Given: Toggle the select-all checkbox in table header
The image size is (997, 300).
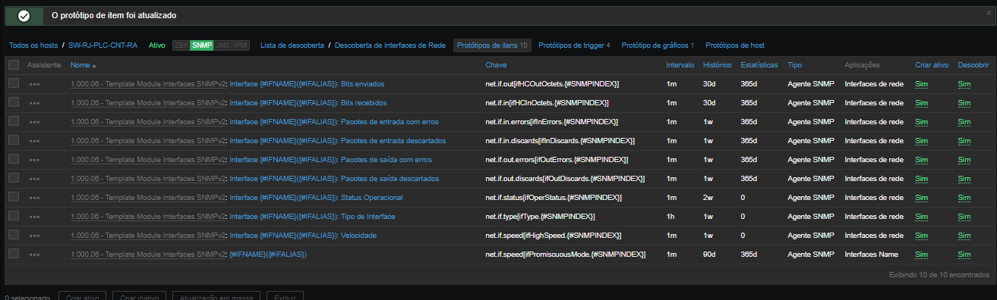Looking at the screenshot, I should [x=14, y=65].
